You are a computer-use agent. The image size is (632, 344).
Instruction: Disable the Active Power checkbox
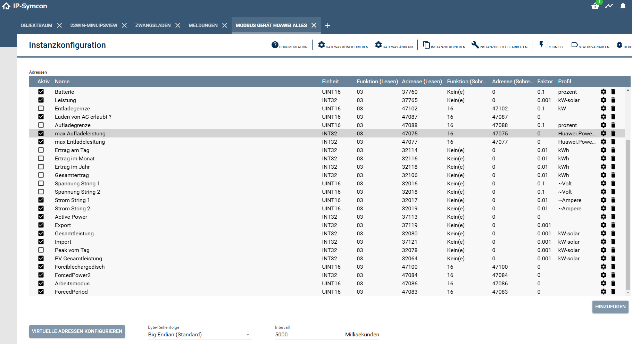(x=41, y=217)
